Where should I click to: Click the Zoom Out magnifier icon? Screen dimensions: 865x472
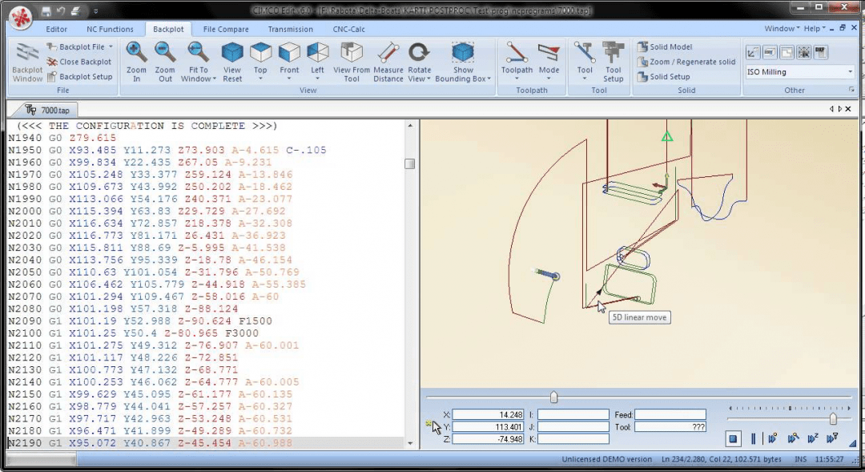(165, 53)
